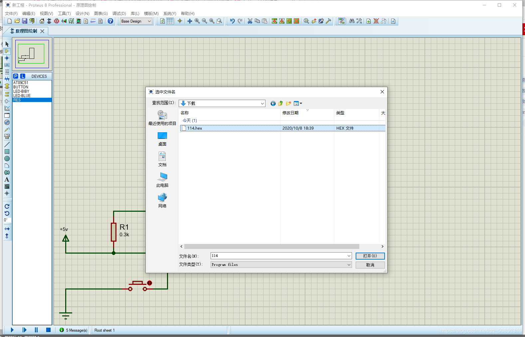Open the Virtual Instruments tool
The height and width of the screenshot is (337, 525).
tap(7, 136)
